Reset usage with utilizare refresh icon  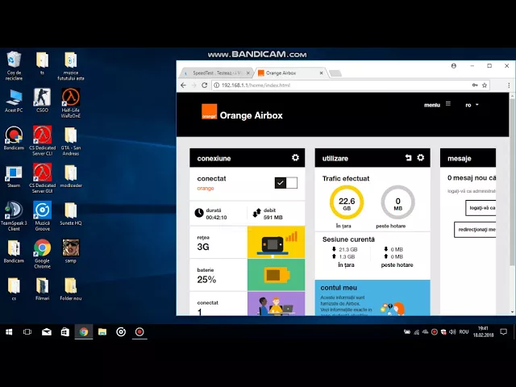(409, 158)
